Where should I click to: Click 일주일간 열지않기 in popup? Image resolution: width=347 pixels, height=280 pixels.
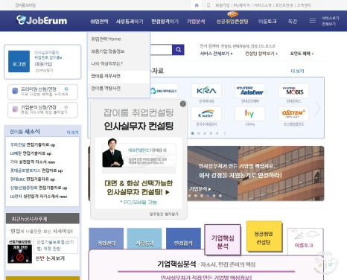164,214
